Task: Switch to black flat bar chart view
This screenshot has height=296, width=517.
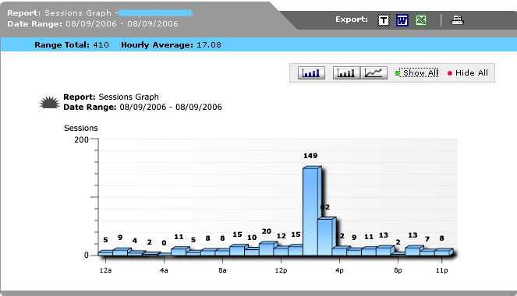Action: click(x=346, y=72)
